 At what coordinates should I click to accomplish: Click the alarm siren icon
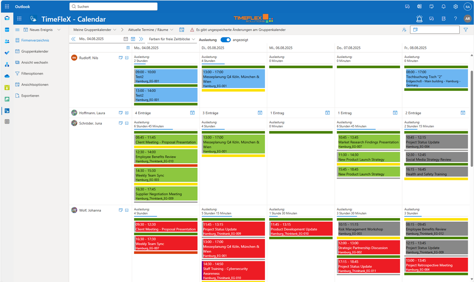click(419, 19)
